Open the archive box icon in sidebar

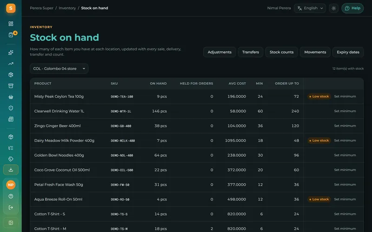pos(11,86)
